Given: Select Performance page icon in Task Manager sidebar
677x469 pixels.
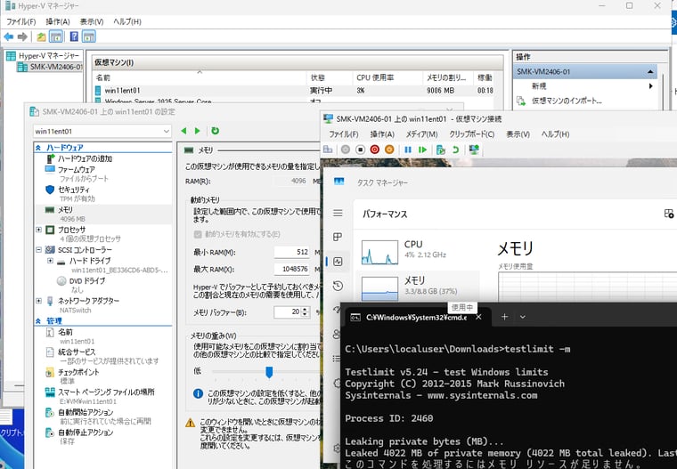Looking at the screenshot, I should tap(338, 262).
